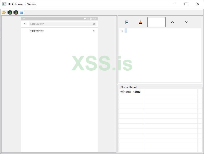The width and height of the screenshot is (204, 154).
Task: Select the 5qap5ao4i9a suggestion row
Action: (x=59, y=31)
